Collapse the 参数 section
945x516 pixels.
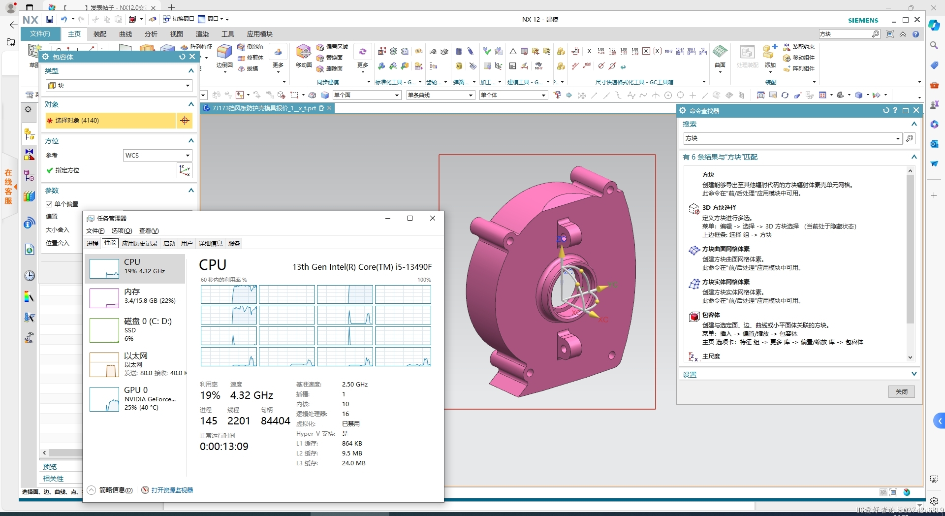click(x=191, y=191)
